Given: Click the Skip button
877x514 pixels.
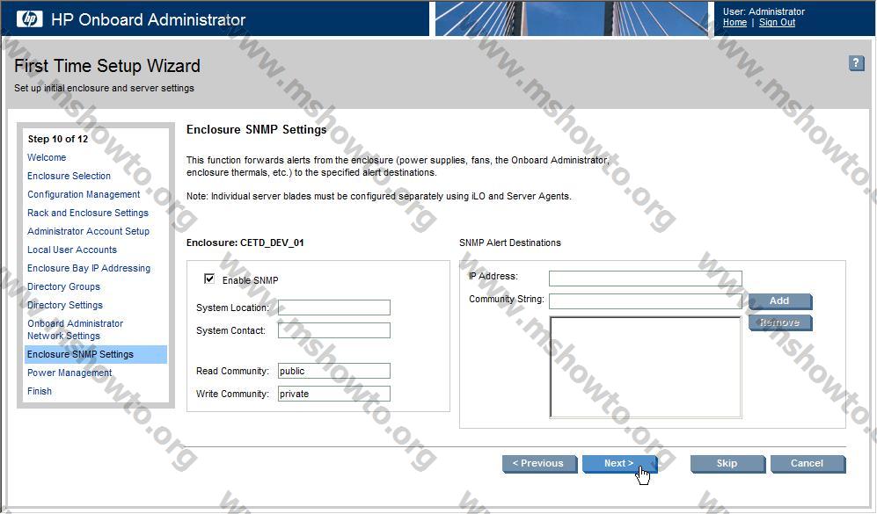Looking at the screenshot, I should pyautogui.click(x=727, y=464).
